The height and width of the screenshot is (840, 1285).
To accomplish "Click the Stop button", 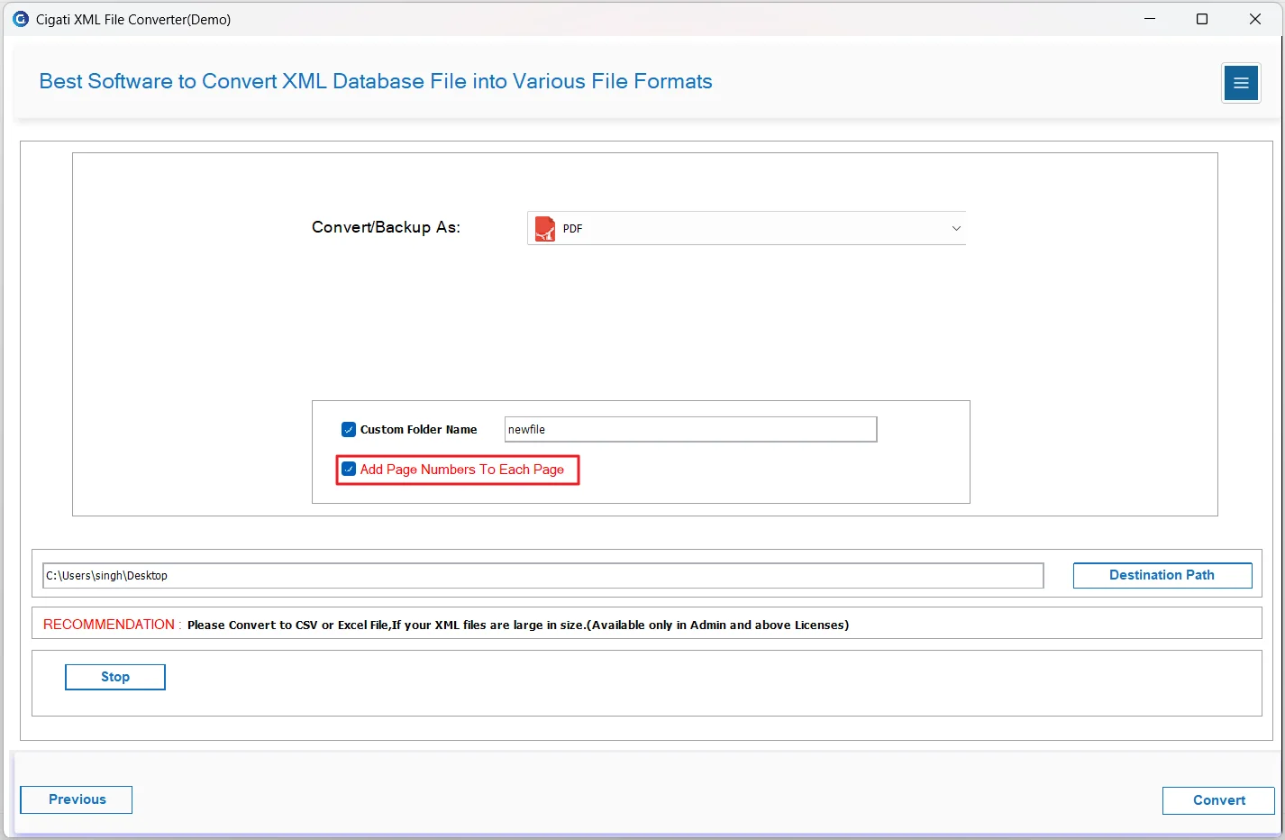I will point(115,677).
